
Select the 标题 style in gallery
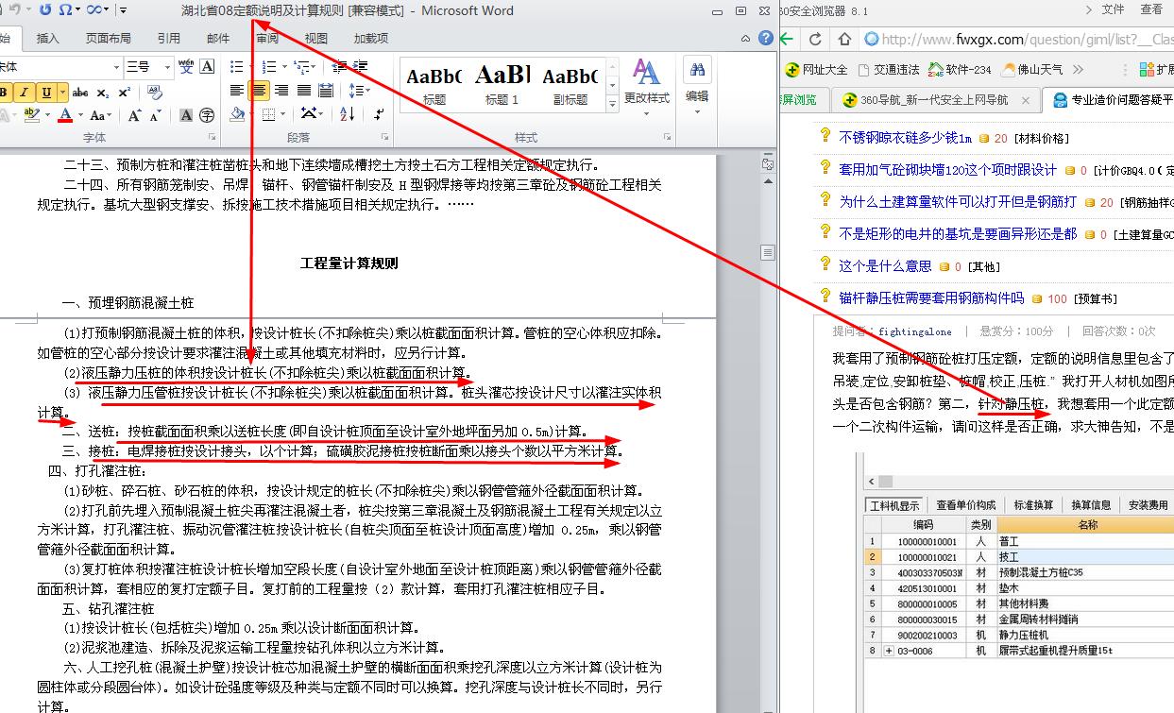(x=434, y=84)
